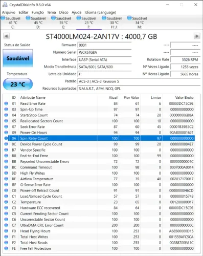Click the CrystalDiskInfo app icon in title bar

click(5, 5)
